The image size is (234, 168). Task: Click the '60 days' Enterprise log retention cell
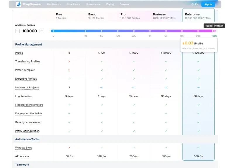coord(198,96)
